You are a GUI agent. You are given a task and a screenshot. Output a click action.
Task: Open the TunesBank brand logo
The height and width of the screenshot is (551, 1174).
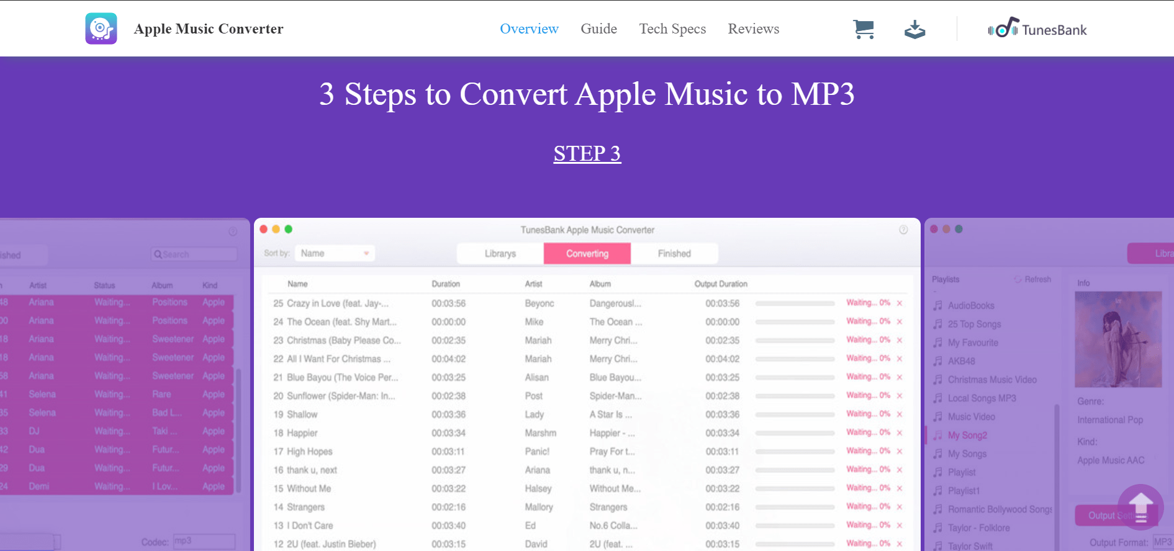pos(1037,29)
